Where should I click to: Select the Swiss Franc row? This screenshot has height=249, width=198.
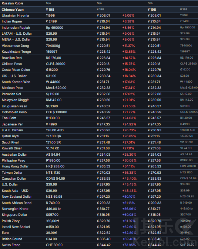click(x=99, y=245)
